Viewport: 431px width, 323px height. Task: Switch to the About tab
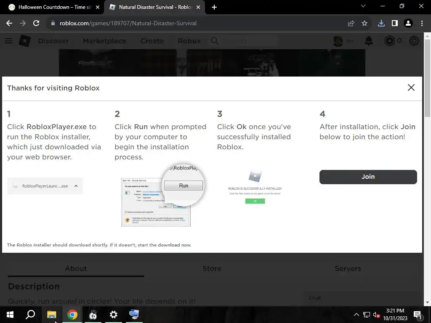click(76, 268)
